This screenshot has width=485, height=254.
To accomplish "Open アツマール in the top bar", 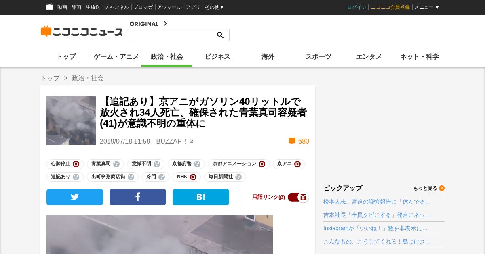I will coord(169,7).
